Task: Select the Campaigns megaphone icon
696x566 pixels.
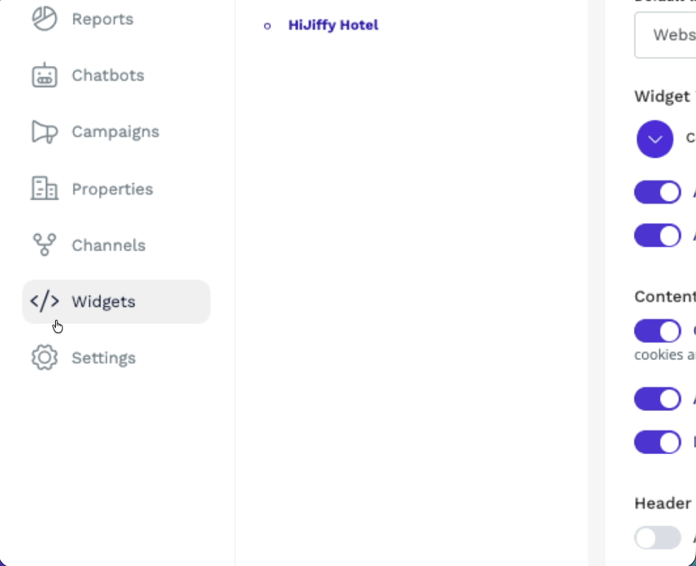Action: point(45,132)
